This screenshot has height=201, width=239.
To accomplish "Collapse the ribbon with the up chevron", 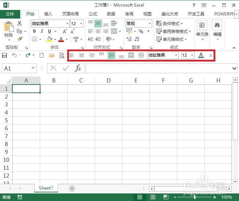I will click(234, 48).
